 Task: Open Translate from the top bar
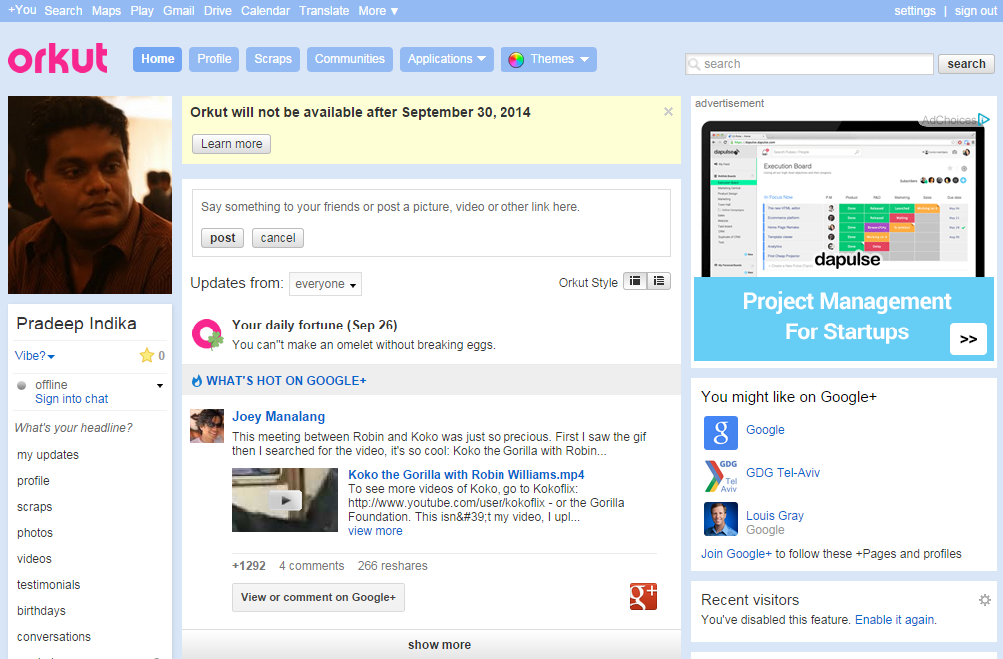(324, 11)
